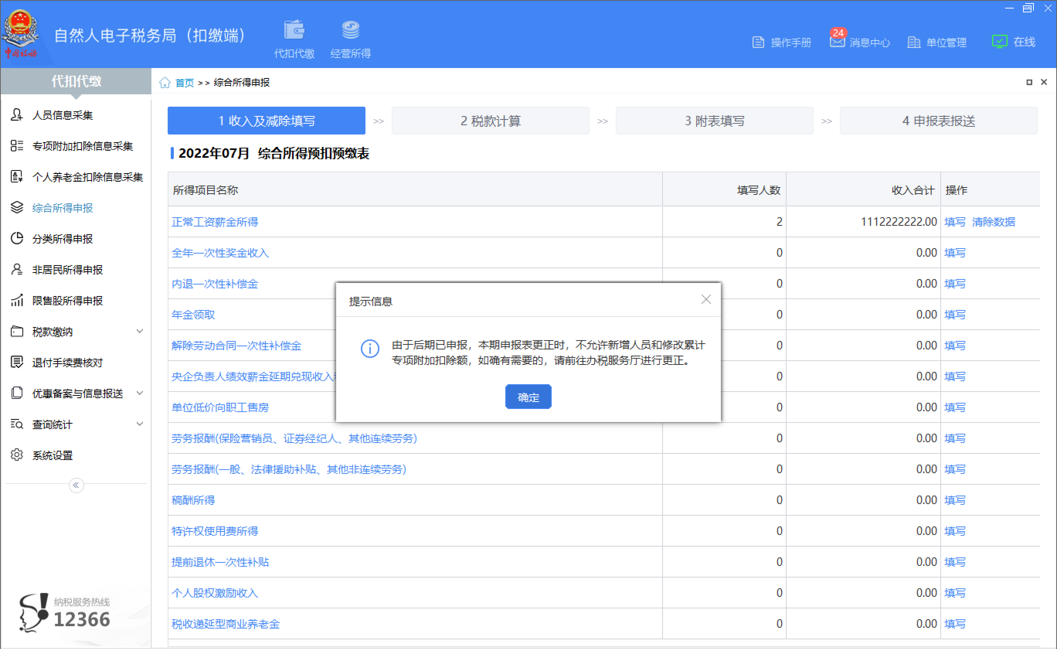Click the 非居民所得申报 person icon

tap(17, 269)
